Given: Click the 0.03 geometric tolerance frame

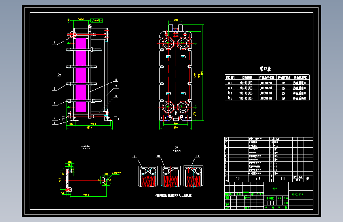Looking at the screenshot, I should click(x=97, y=21).
